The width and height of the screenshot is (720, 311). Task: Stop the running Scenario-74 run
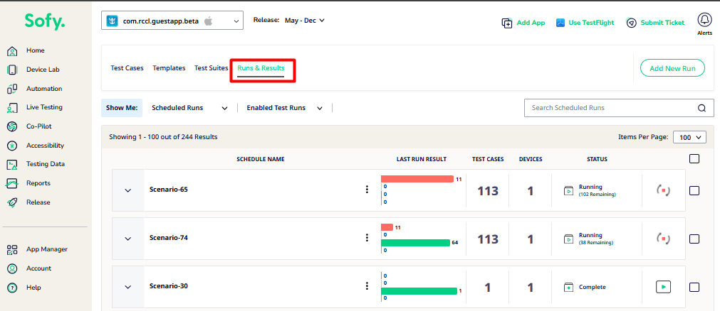pos(663,239)
